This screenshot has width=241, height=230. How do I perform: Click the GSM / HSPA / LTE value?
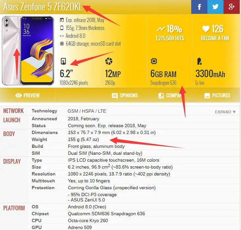[87, 111]
